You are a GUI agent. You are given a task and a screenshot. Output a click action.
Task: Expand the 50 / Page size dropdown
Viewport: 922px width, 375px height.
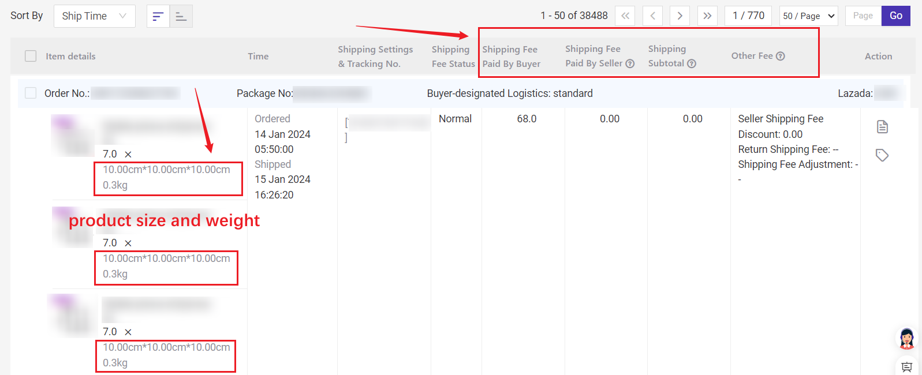point(808,16)
